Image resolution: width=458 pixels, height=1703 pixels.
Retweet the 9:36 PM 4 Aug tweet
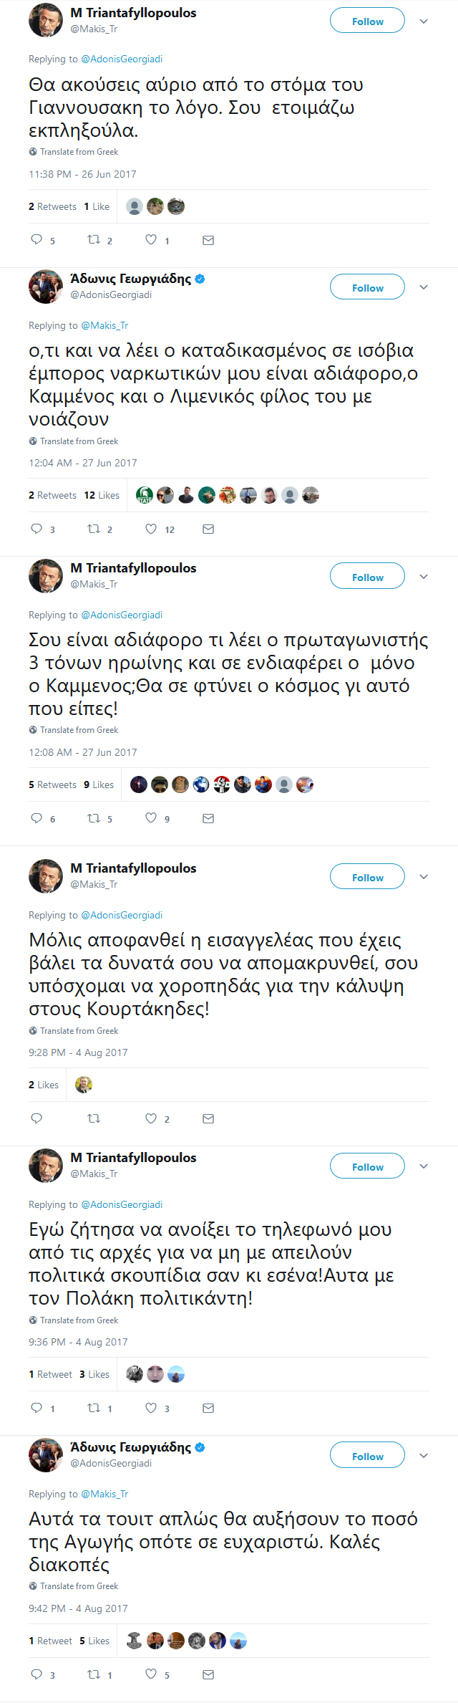pyautogui.click(x=94, y=1408)
